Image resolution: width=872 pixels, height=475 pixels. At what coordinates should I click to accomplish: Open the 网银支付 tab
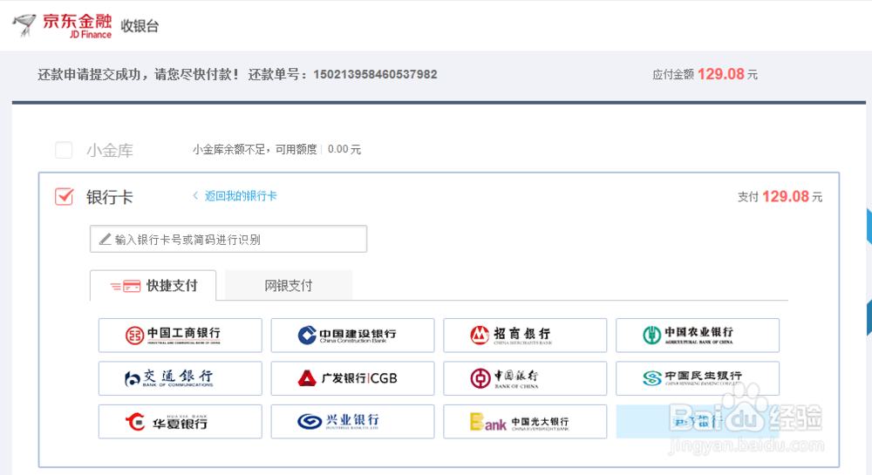[289, 286]
